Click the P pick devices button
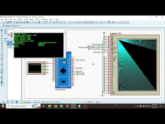The height and width of the screenshot is (124, 165). (8, 42)
